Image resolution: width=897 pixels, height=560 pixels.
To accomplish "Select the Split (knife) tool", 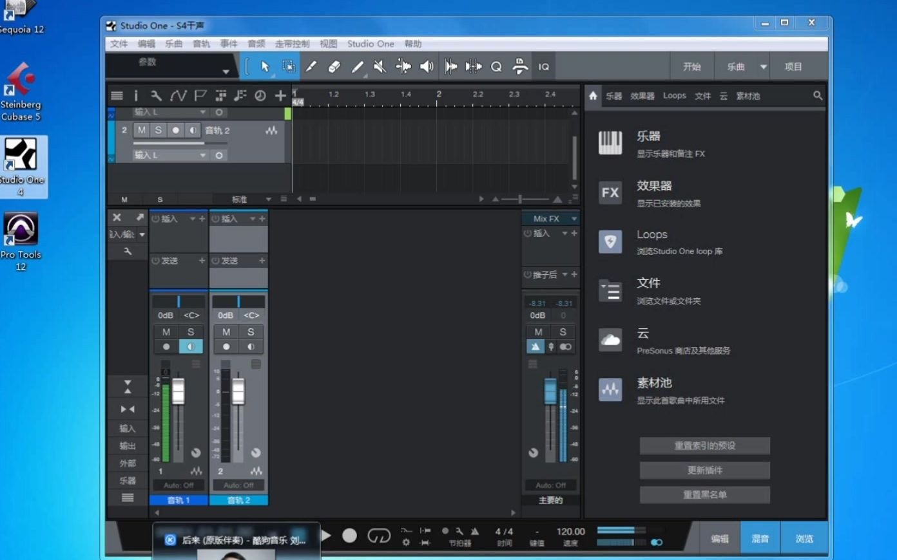I will pyautogui.click(x=311, y=66).
